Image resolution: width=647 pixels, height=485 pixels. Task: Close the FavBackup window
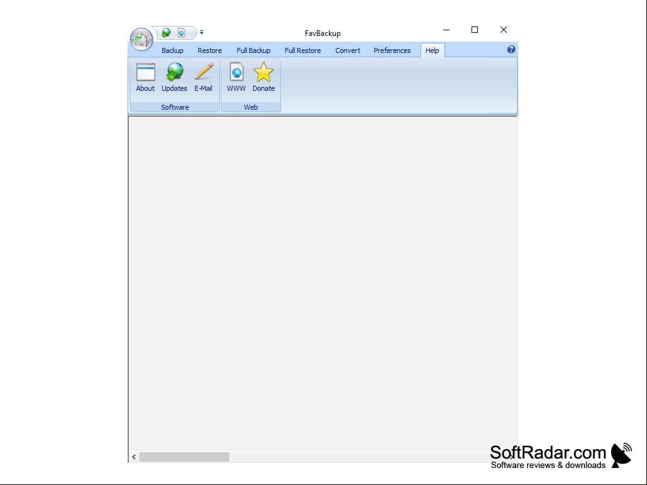[504, 30]
